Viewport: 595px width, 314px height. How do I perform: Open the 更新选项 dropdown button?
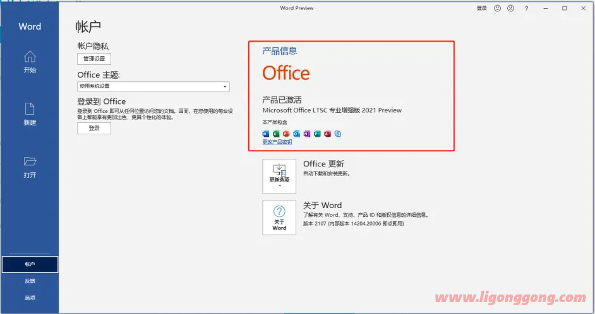(x=279, y=176)
